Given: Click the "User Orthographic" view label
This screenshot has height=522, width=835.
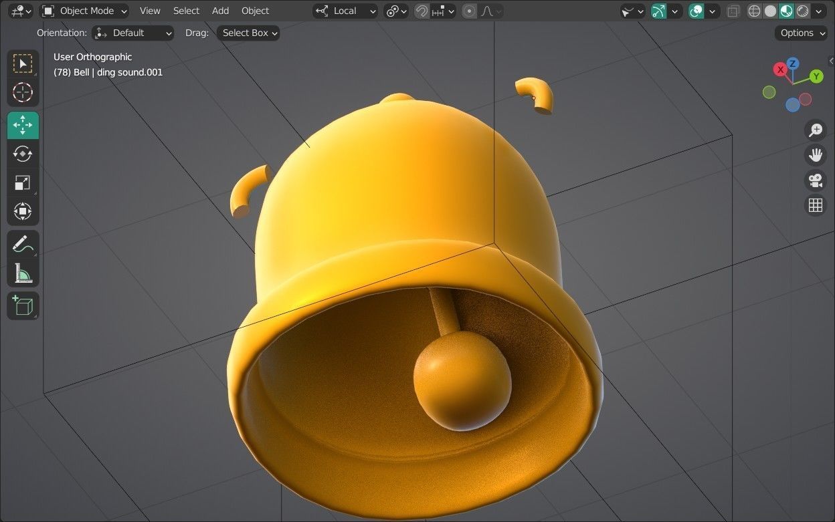Looking at the screenshot, I should (x=93, y=57).
